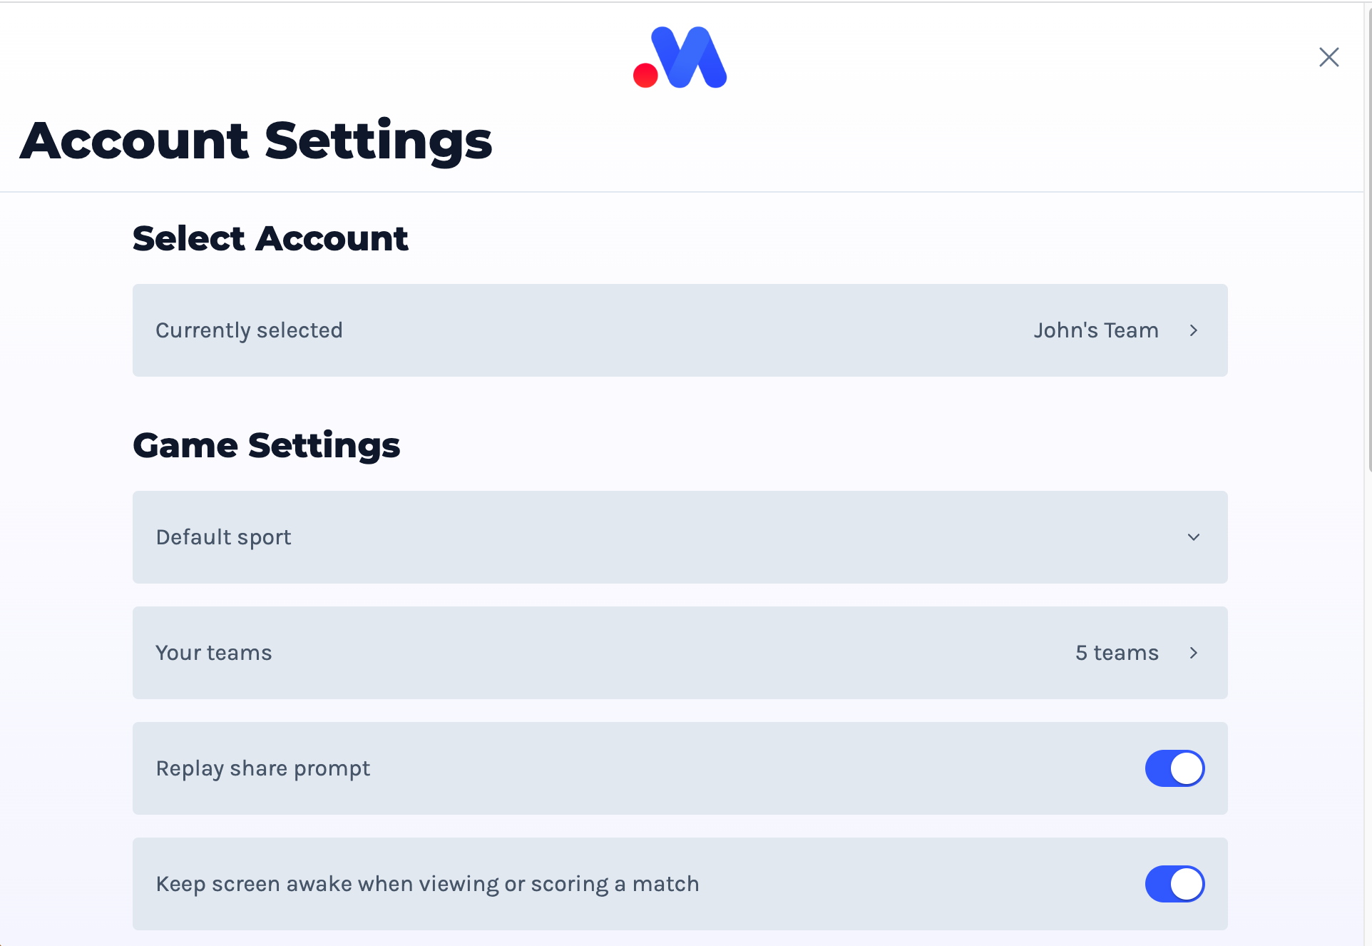
Task: Click the Account Settings page heading
Action: (256, 141)
